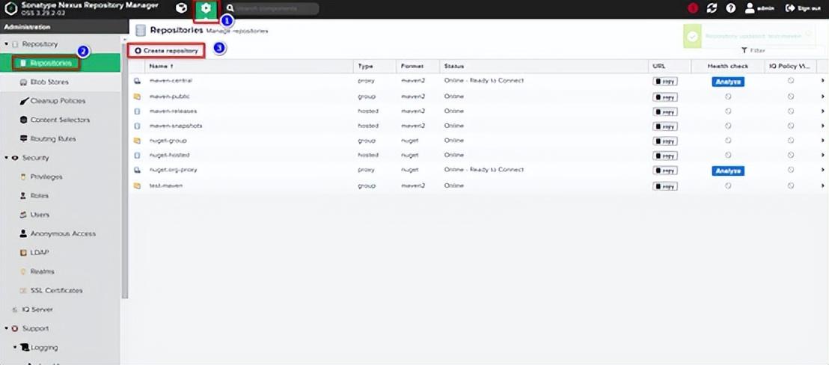Expand test-maven row arrow
829x365 pixels.
pos(823,186)
